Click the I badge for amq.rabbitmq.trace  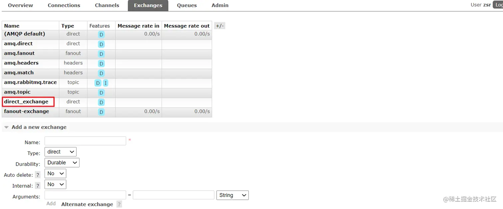tap(105, 83)
